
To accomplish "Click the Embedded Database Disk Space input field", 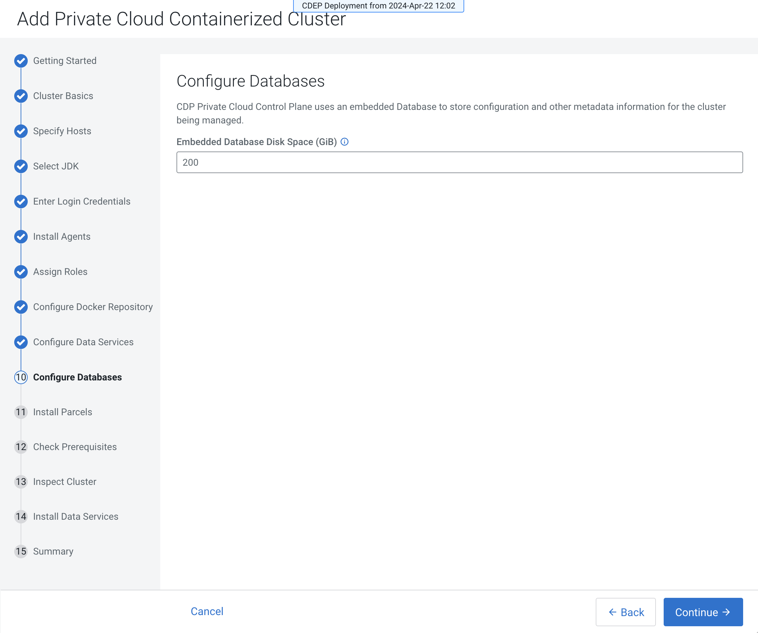I will [459, 163].
